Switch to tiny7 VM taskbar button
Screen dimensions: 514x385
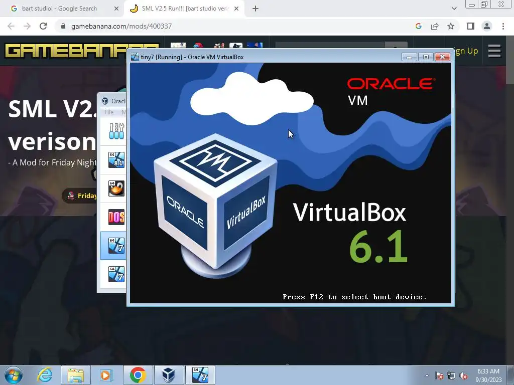tap(200, 375)
